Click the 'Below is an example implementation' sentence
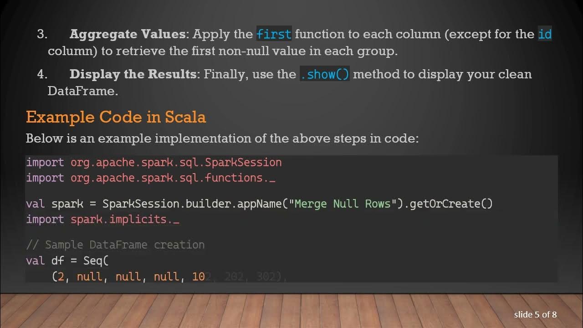The width and height of the screenshot is (583, 328). point(222,138)
